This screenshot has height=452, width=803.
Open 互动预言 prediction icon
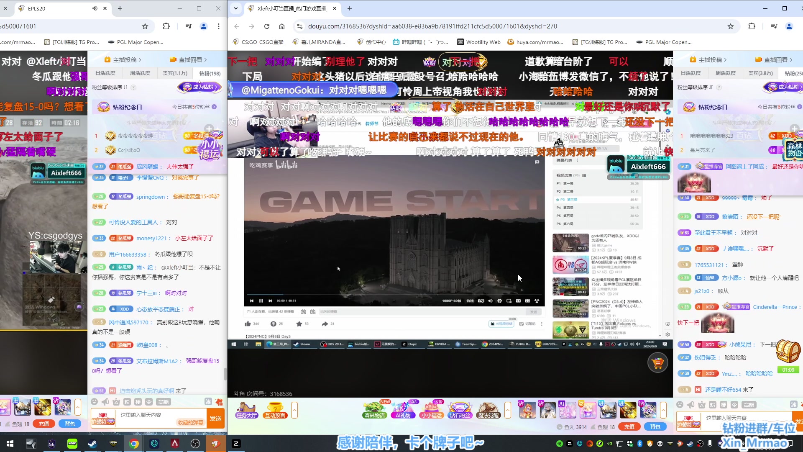tap(275, 410)
